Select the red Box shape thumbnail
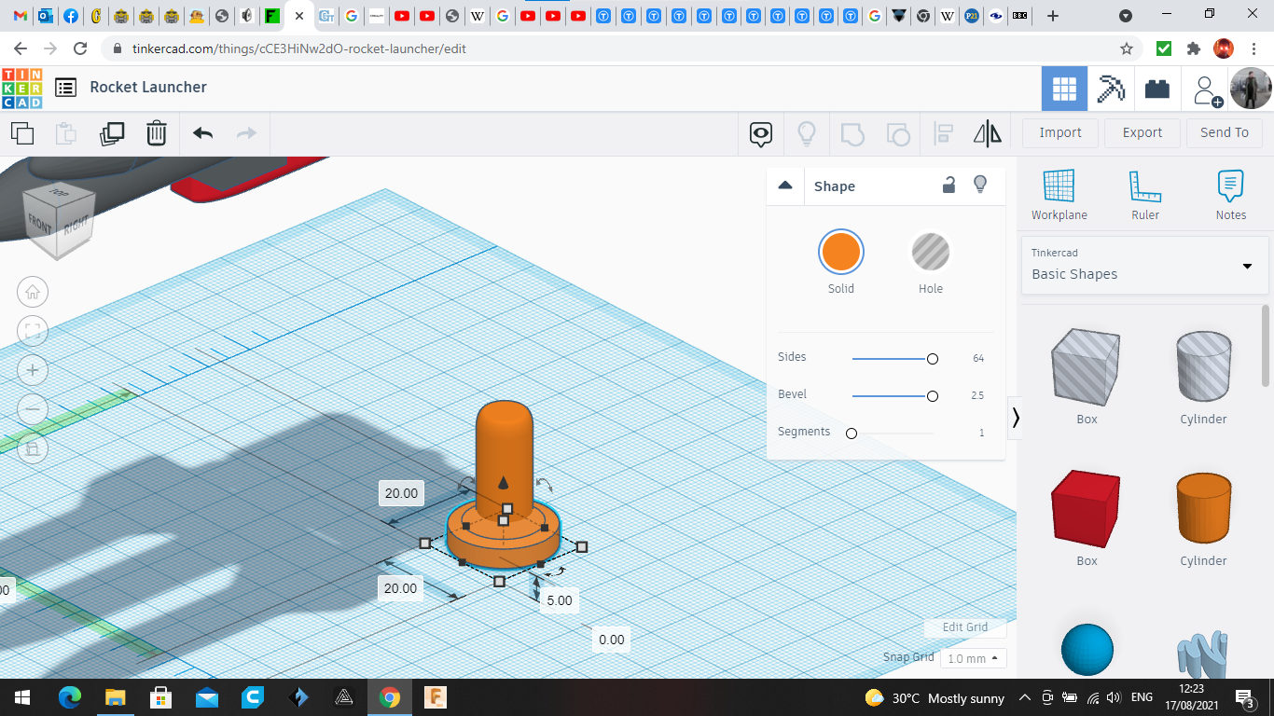The image size is (1274, 716). coord(1086,509)
